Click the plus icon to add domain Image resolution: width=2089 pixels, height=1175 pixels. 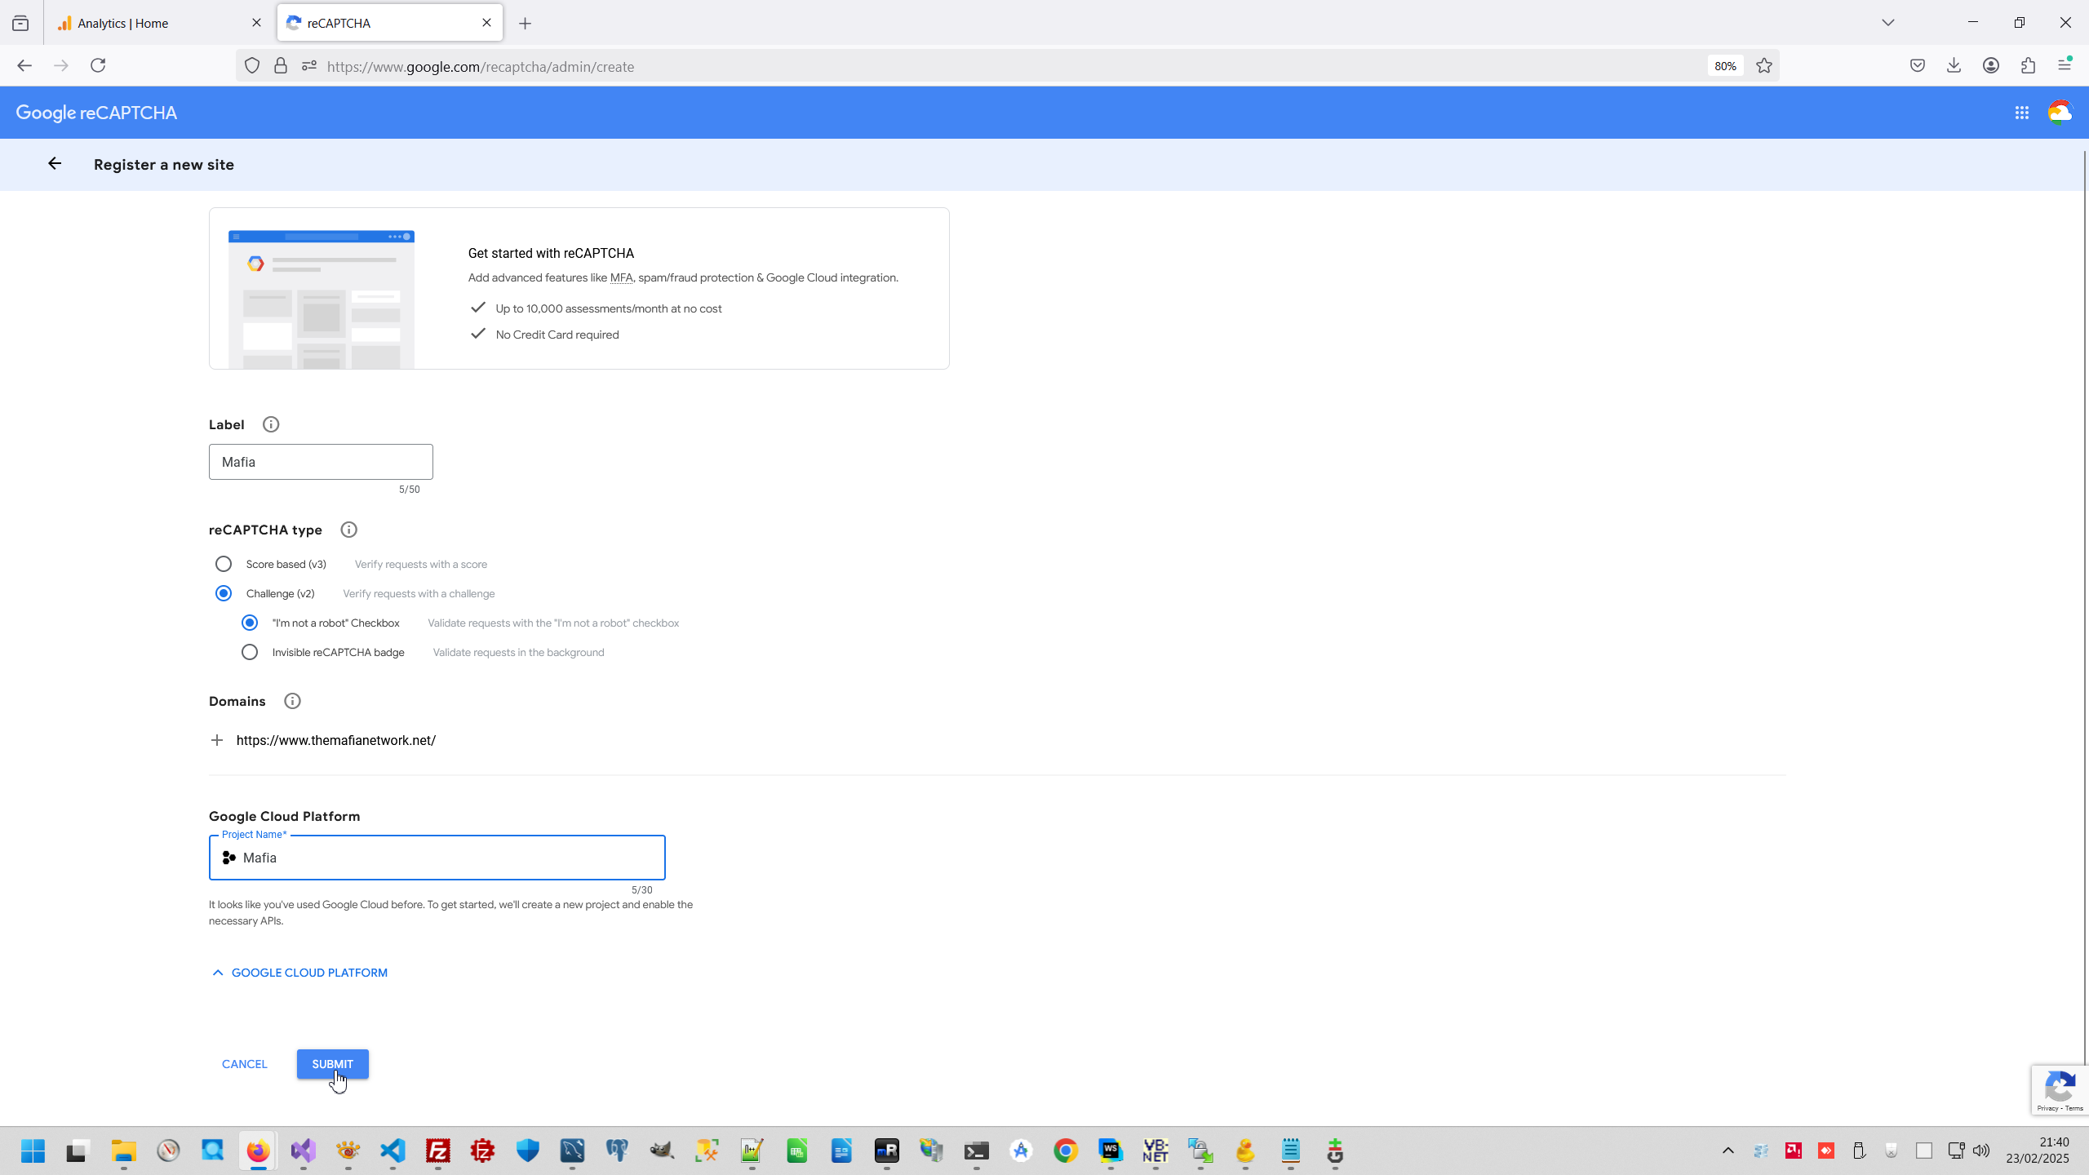point(217,740)
